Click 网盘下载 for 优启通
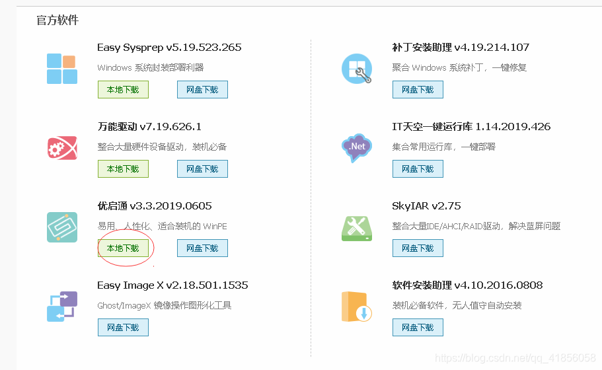Viewport: 602px width, 370px height. pyautogui.click(x=202, y=248)
